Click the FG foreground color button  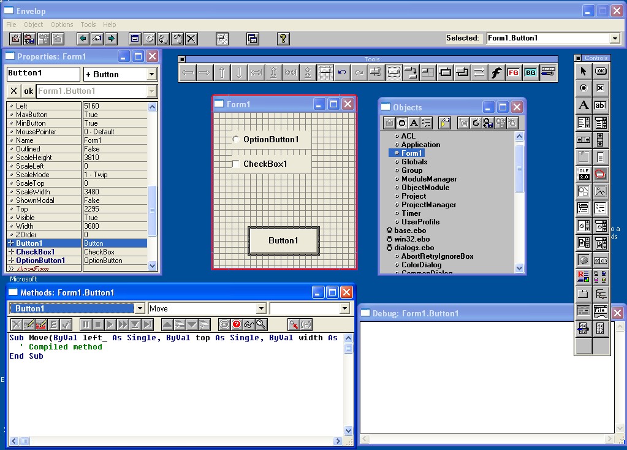pos(513,72)
